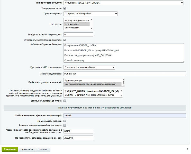191x154 pixels.
Task: Click the field with value 2592000
Action: (x=78, y=138)
